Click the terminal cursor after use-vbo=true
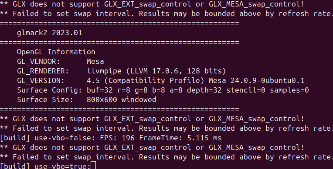Image resolution: width=333 pixels, height=169 pixels. point(93,166)
